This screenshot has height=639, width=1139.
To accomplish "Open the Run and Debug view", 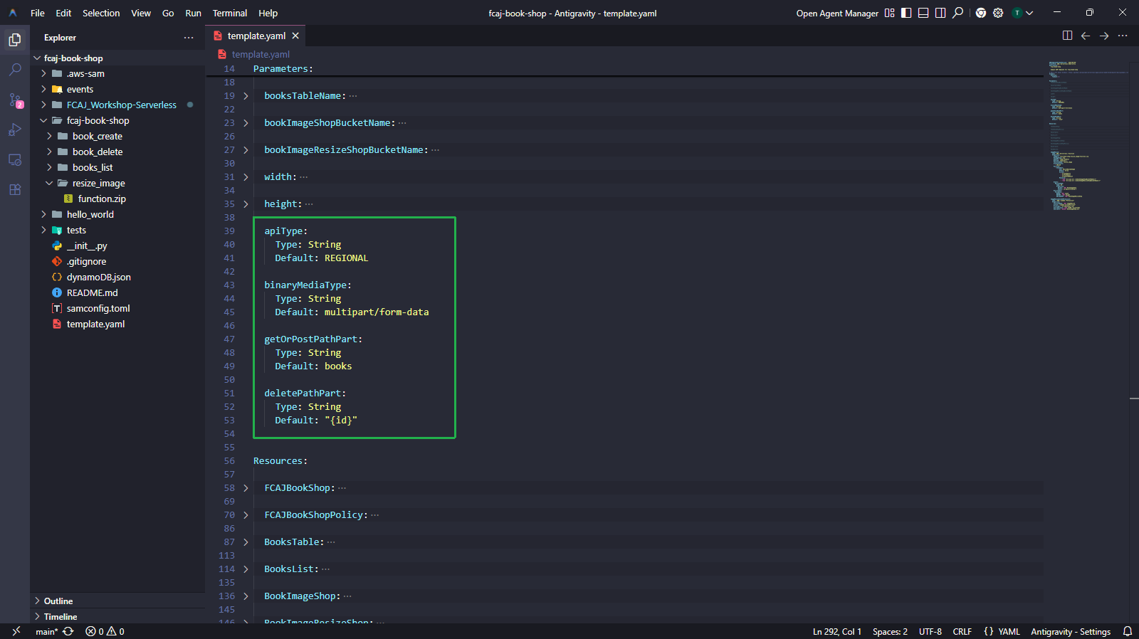I will click(x=15, y=130).
